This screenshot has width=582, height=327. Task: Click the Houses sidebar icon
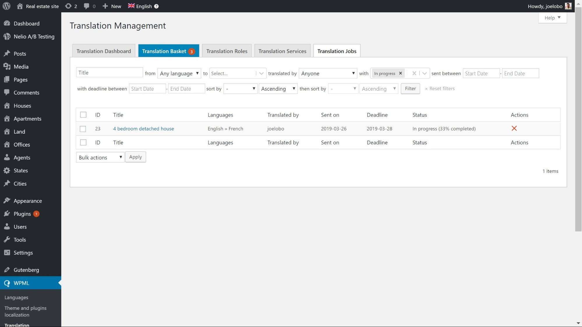point(7,106)
